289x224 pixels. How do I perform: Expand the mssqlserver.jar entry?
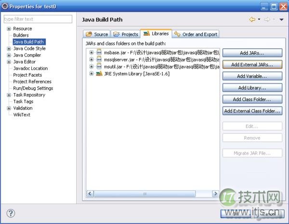click(x=91, y=59)
